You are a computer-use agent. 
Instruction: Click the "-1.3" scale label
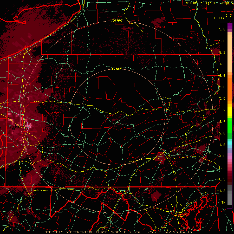(222, 191)
